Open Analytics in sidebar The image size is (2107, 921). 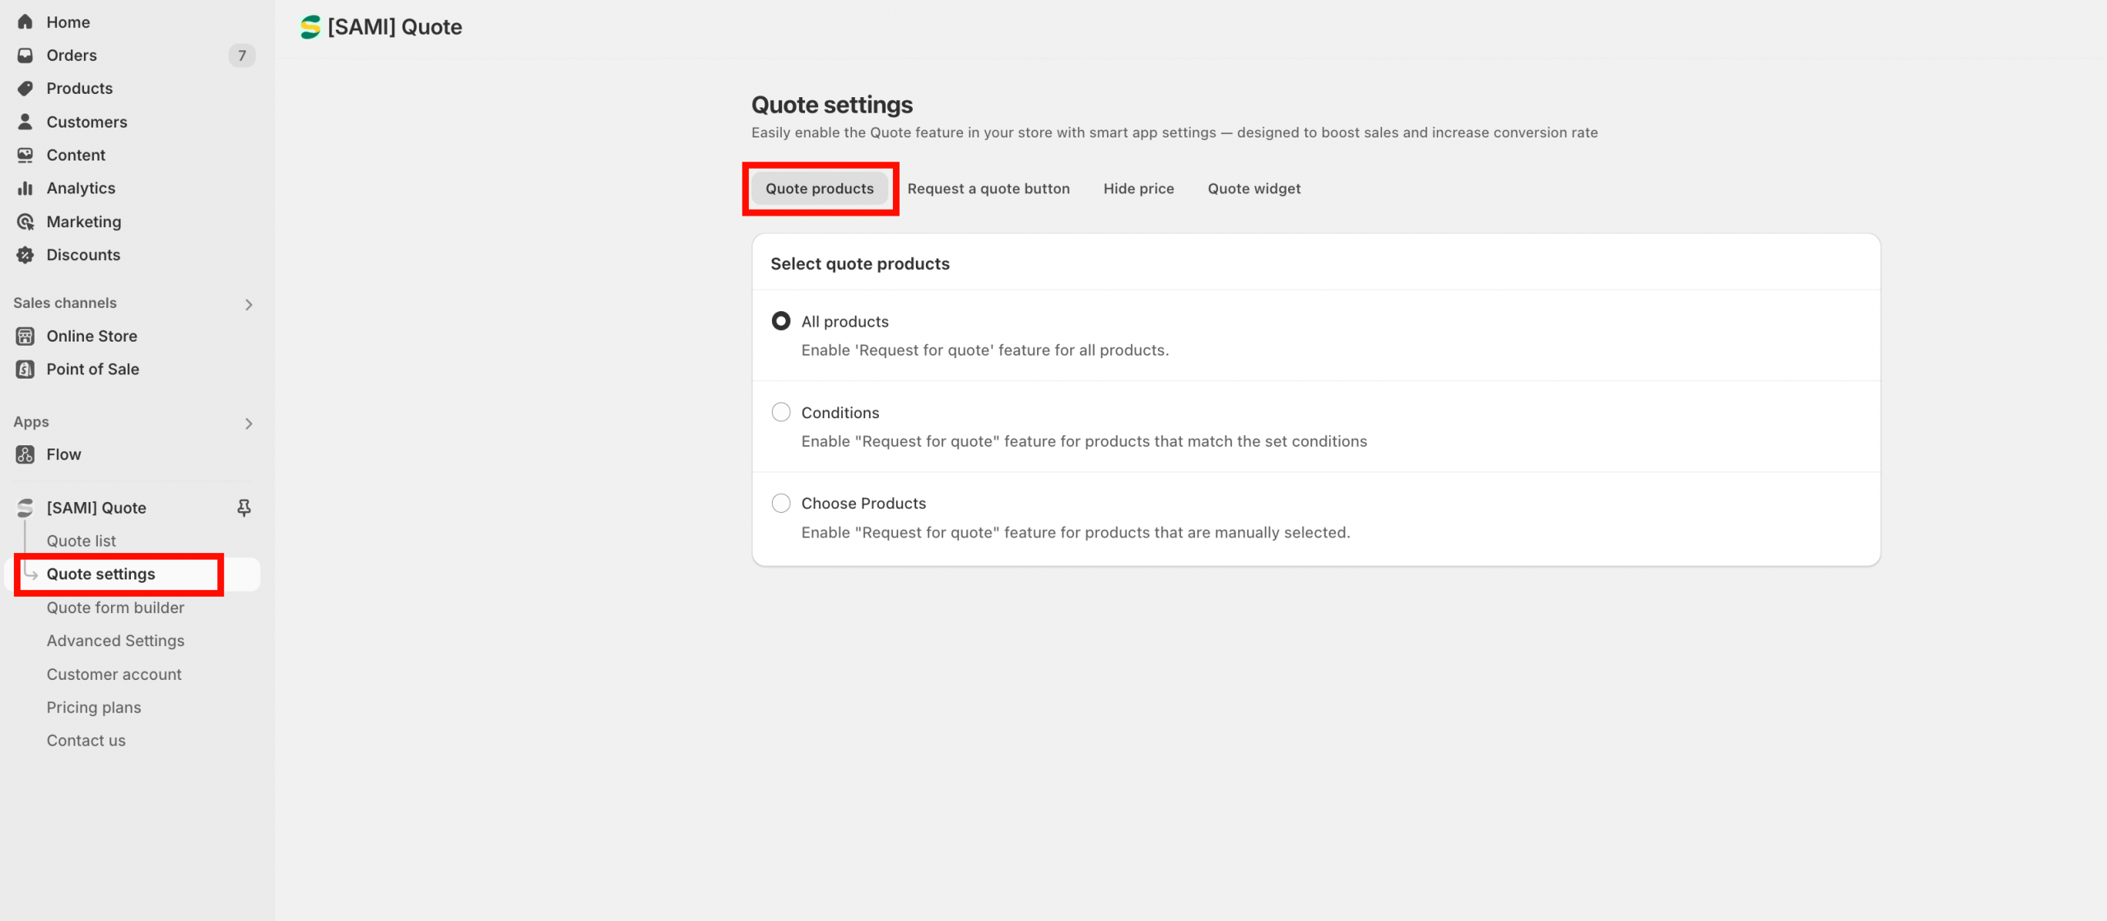[81, 188]
